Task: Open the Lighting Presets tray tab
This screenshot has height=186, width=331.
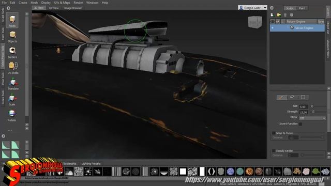Action: (91, 164)
